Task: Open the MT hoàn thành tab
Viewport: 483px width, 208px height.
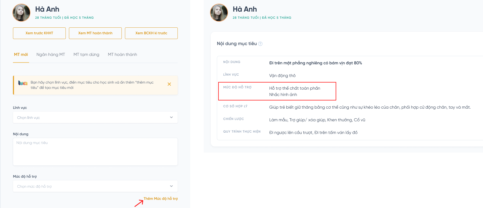Action: (122, 55)
